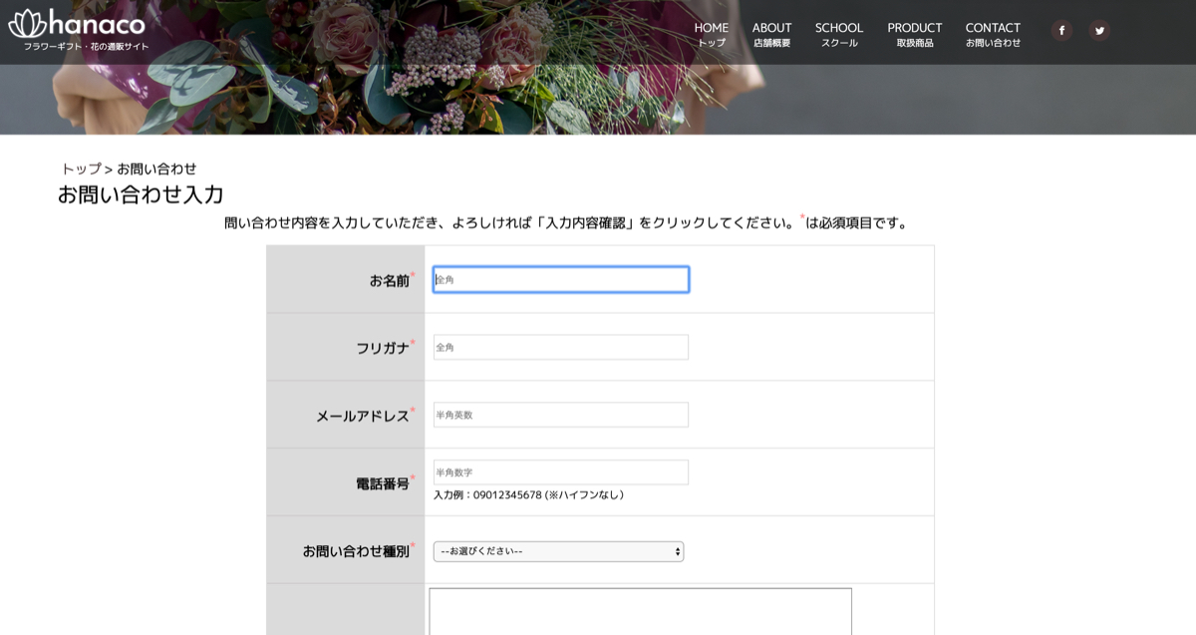Open the Facebook page icon

tap(1061, 31)
